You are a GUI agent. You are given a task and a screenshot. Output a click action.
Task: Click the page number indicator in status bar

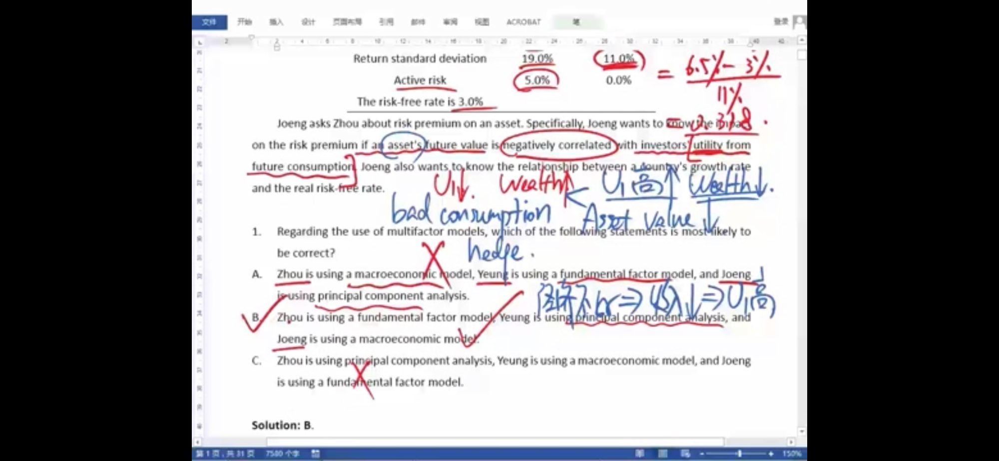(225, 454)
